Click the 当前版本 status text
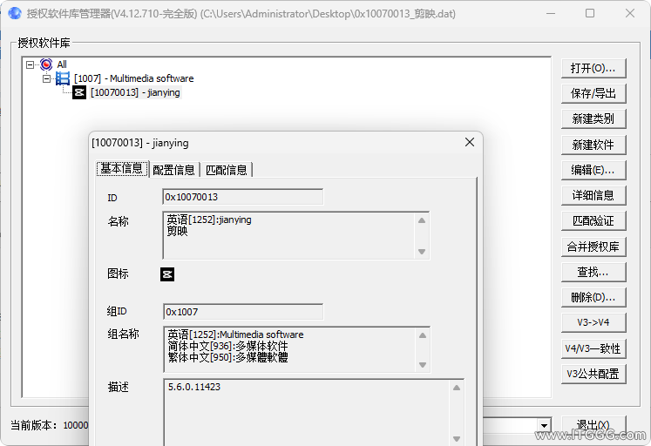 coord(49,425)
